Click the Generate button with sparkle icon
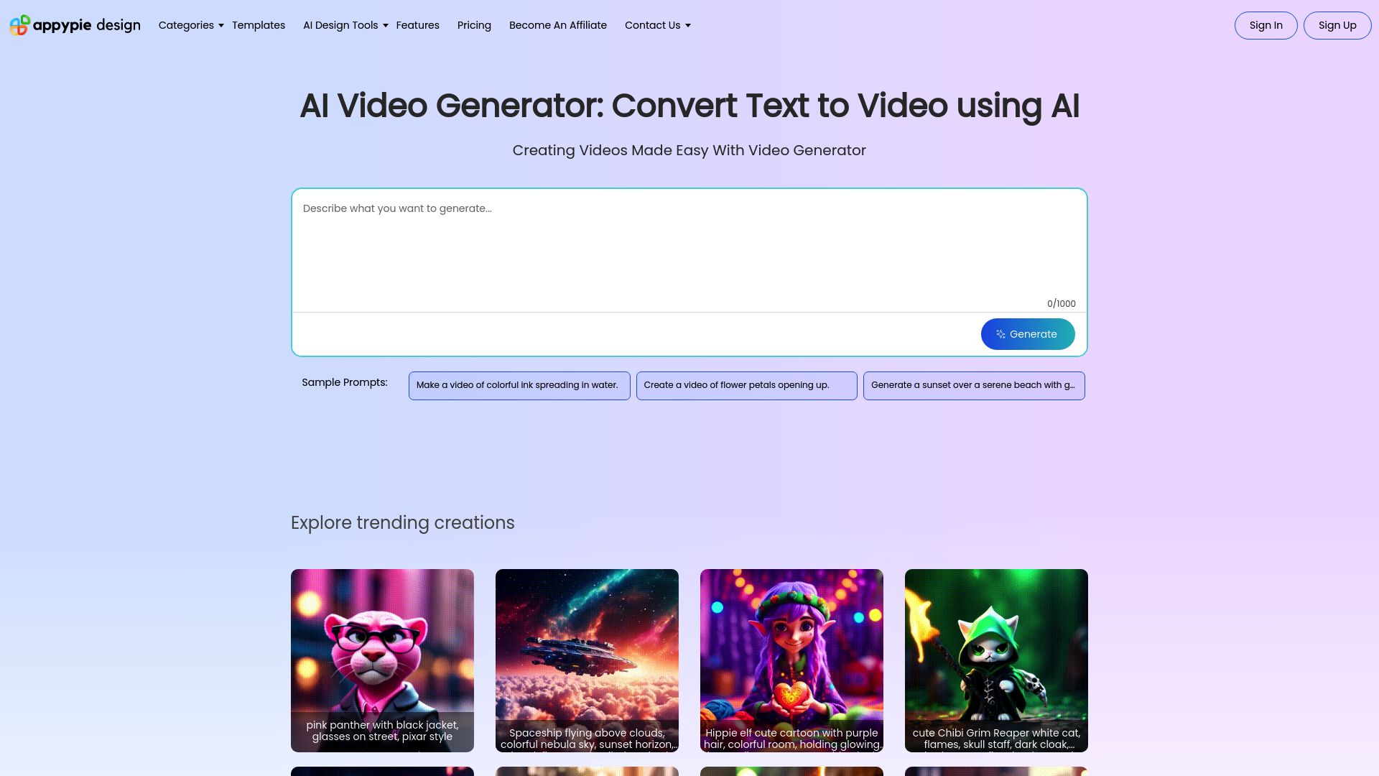Screen dimensions: 1379x776 click(1028, 333)
